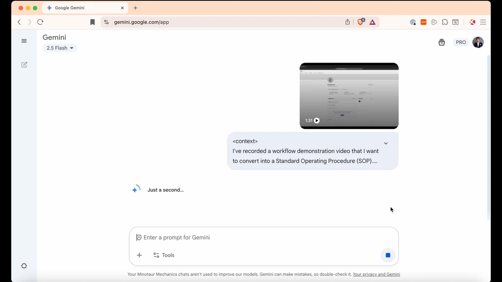This screenshot has height=282, width=502.
Task: Open the saved items stack icon near PRO
Action: tap(441, 42)
